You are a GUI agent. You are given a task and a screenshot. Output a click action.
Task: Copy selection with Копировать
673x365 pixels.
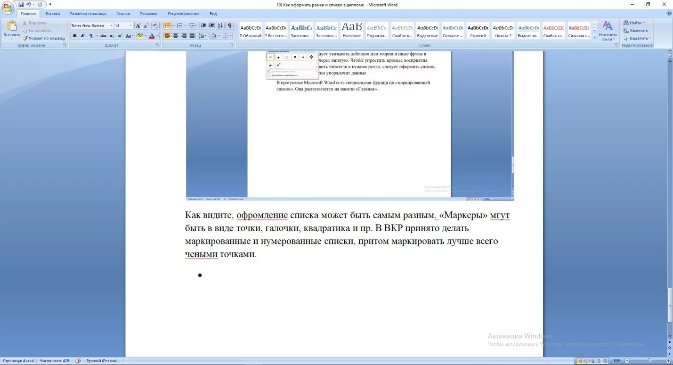[x=37, y=30]
